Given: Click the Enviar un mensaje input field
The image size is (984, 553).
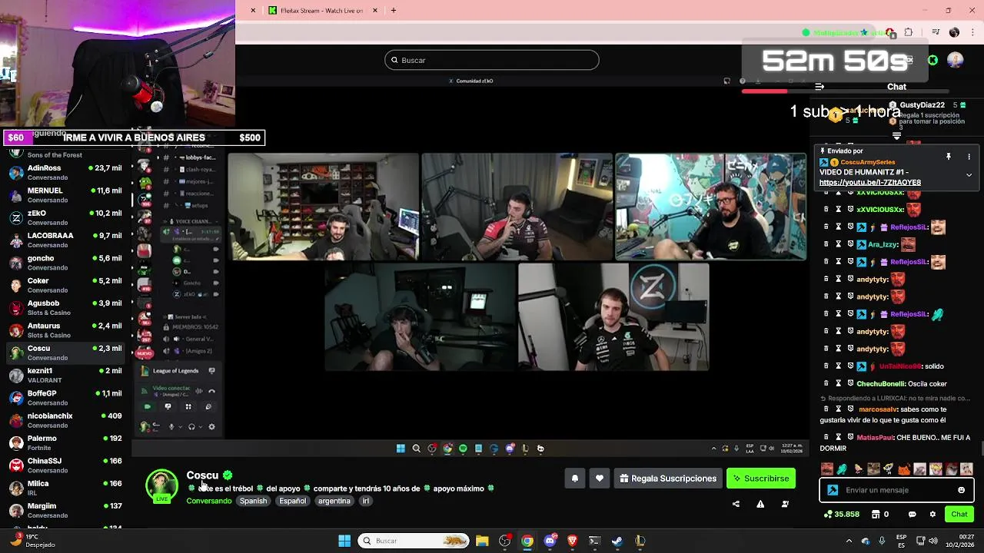Looking at the screenshot, I should point(896,490).
